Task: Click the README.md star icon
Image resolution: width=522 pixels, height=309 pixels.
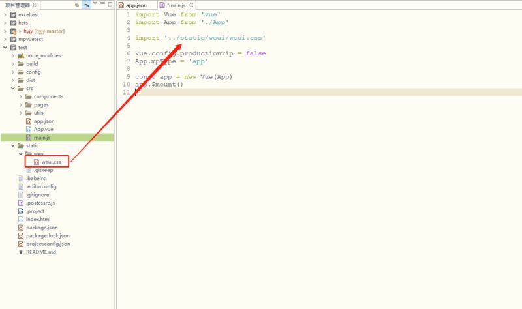Action: pos(21,252)
